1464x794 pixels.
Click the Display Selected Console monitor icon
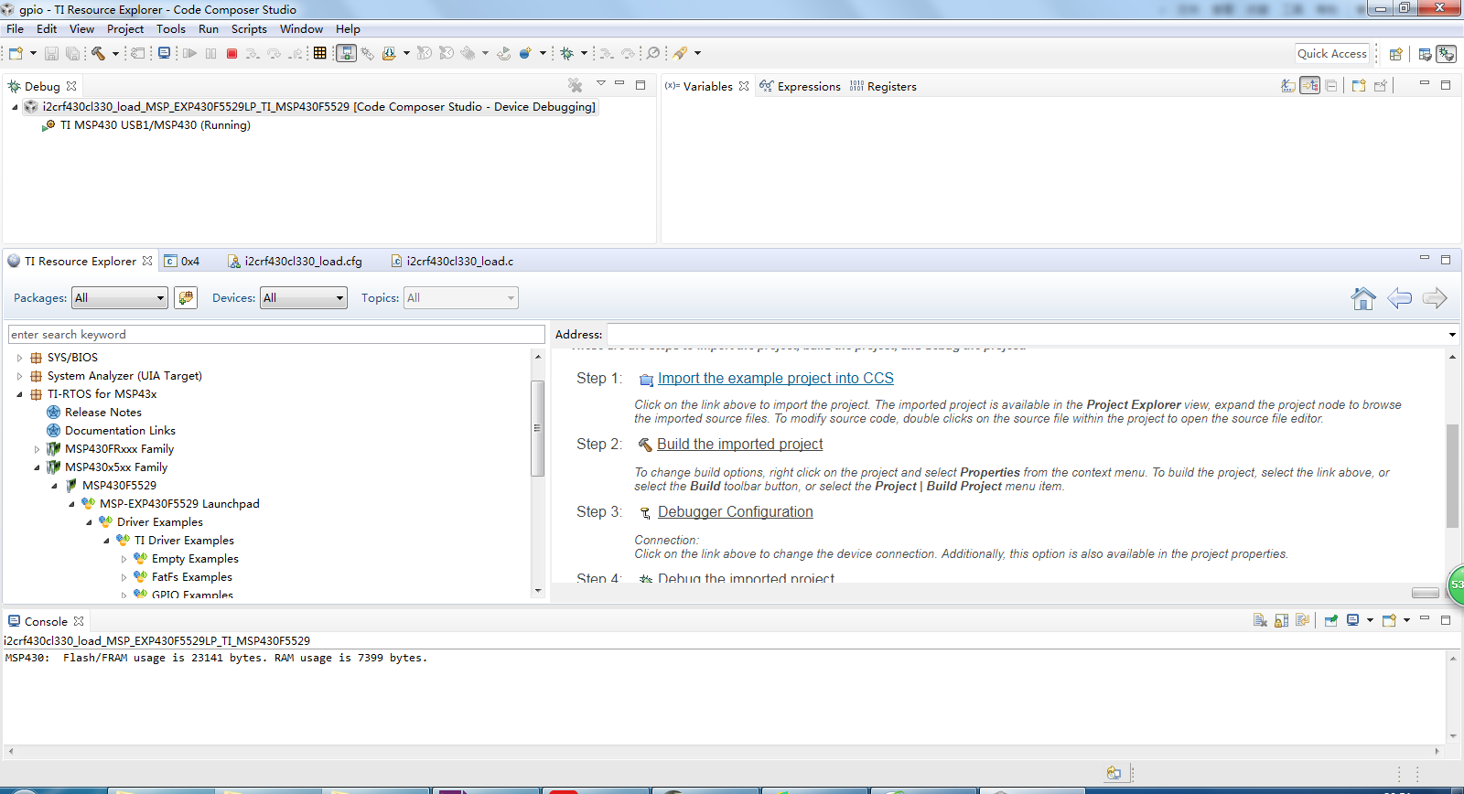point(1353,620)
